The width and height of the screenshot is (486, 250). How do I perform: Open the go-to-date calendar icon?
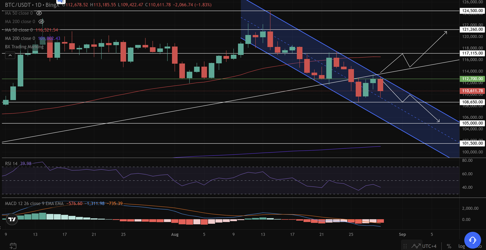[x=13, y=245]
